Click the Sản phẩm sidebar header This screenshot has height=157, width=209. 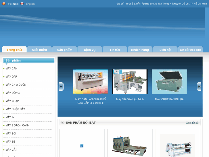pos(29,60)
